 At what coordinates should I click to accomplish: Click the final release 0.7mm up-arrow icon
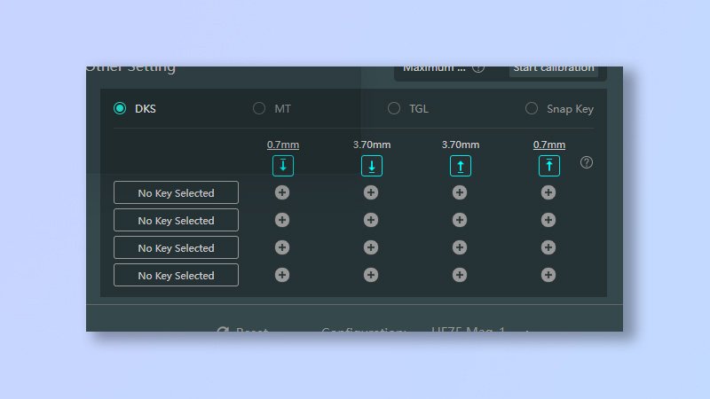pyautogui.click(x=549, y=166)
